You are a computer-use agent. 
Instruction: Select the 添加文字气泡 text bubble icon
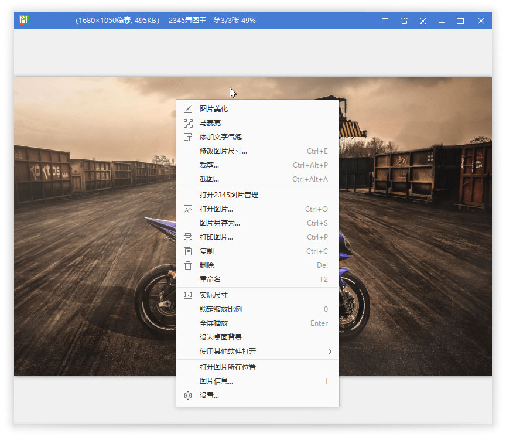coord(187,137)
